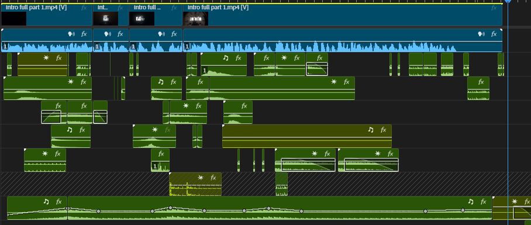
Task: Select the first 'Intro full part 1.mp4 [V]' clip title
Action: click(36, 7)
